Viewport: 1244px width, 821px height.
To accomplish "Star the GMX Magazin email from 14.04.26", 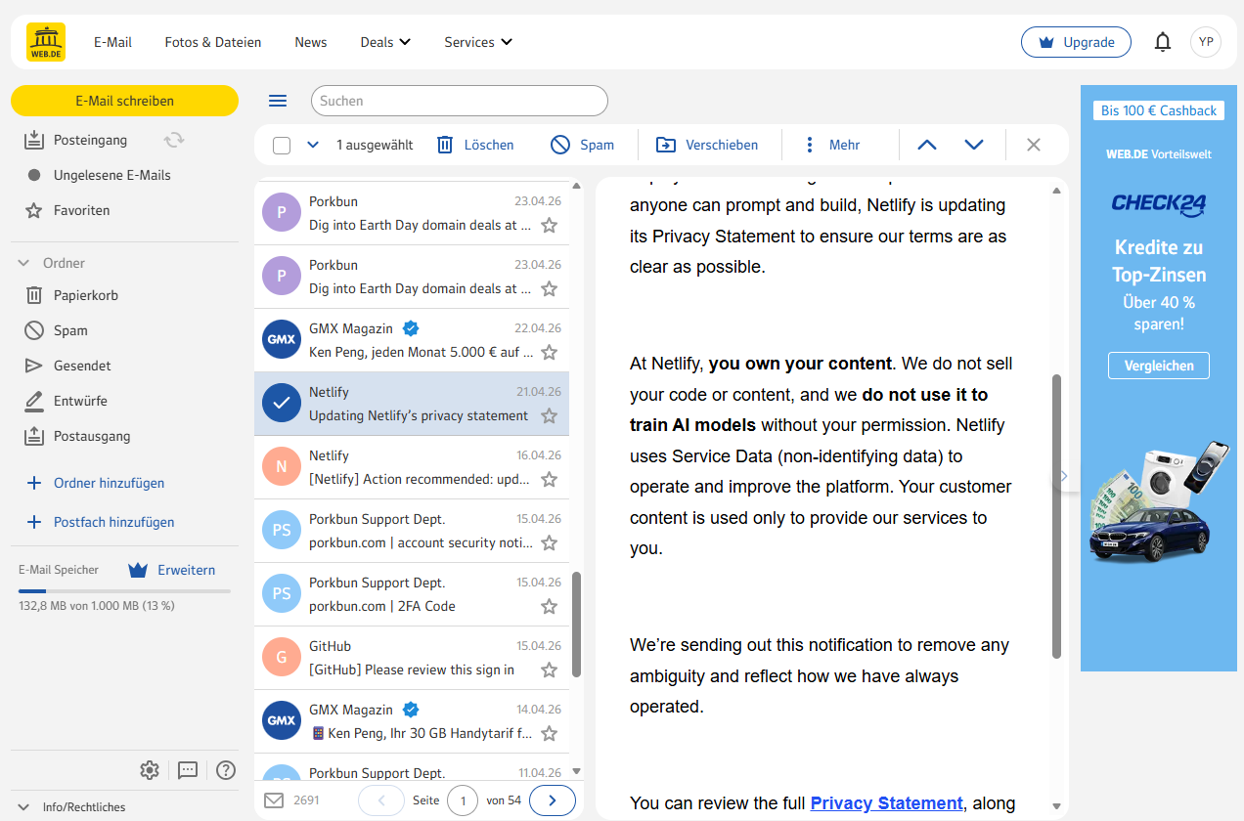I will click(x=550, y=733).
